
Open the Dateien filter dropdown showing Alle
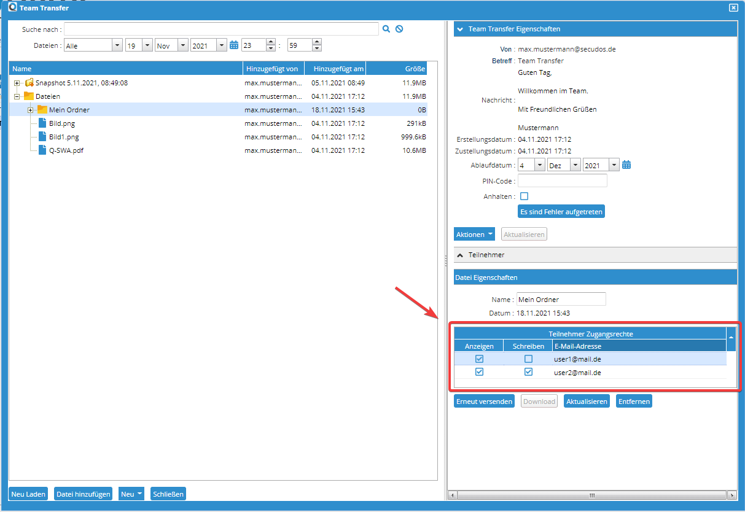[x=117, y=45]
